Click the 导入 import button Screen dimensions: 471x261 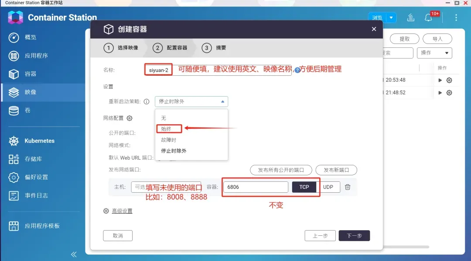(x=437, y=39)
